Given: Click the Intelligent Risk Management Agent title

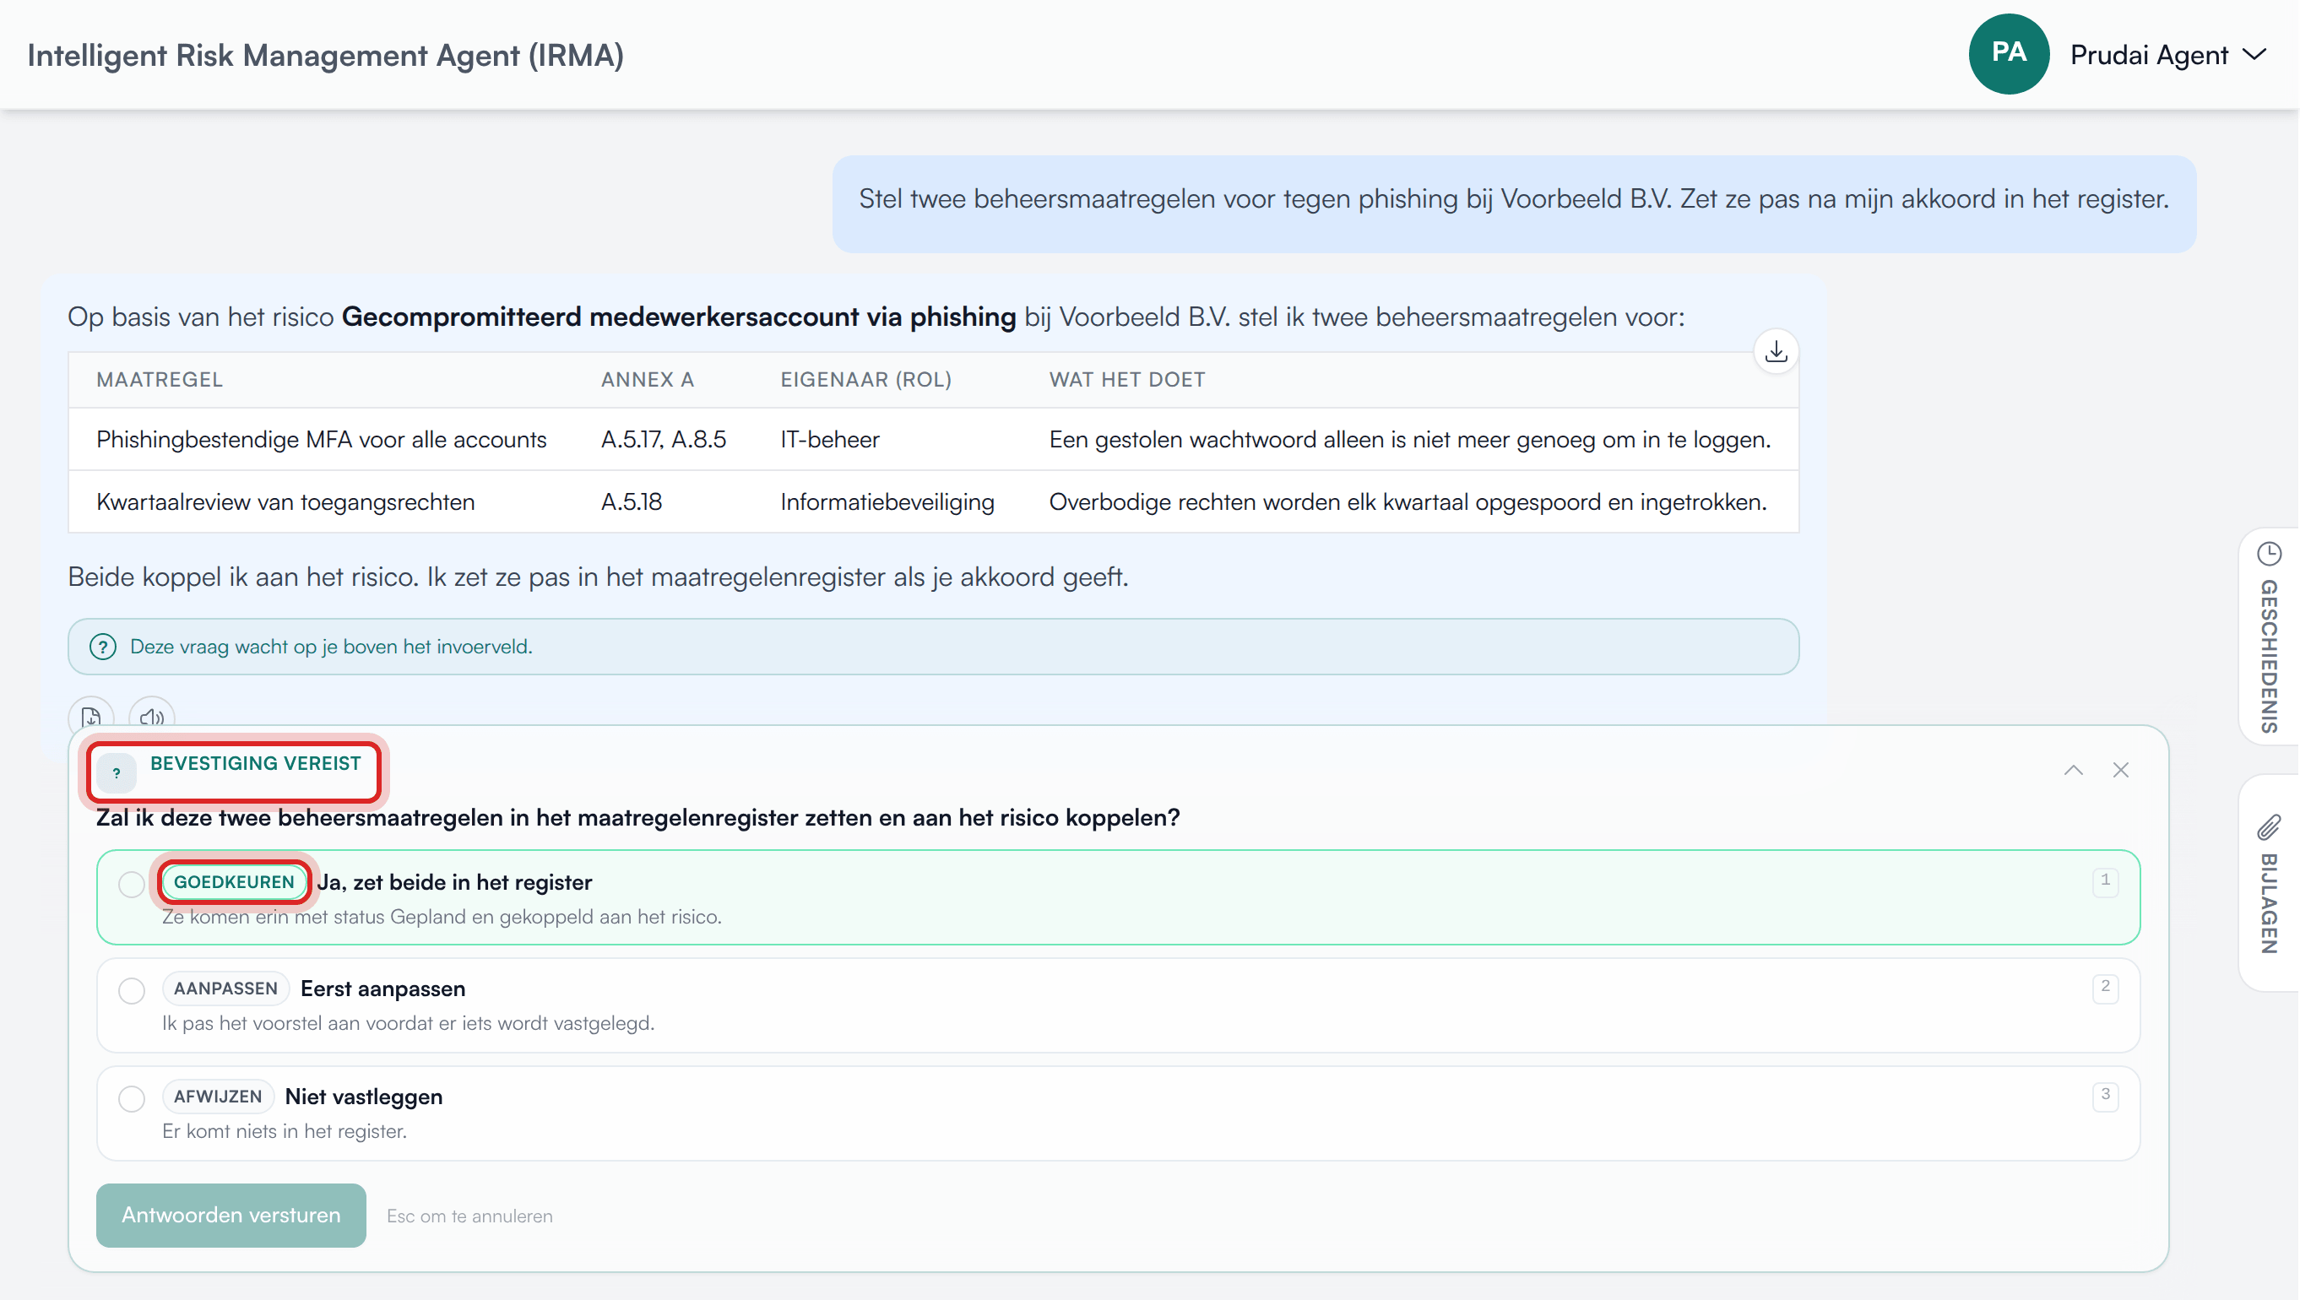Looking at the screenshot, I should click(x=326, y=56).
